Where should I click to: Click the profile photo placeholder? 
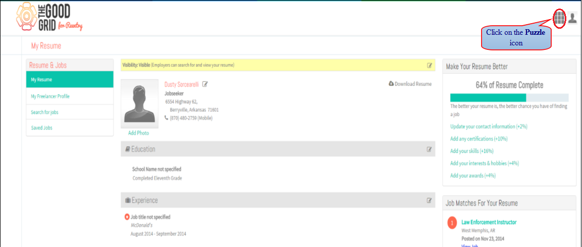point(139,104)
